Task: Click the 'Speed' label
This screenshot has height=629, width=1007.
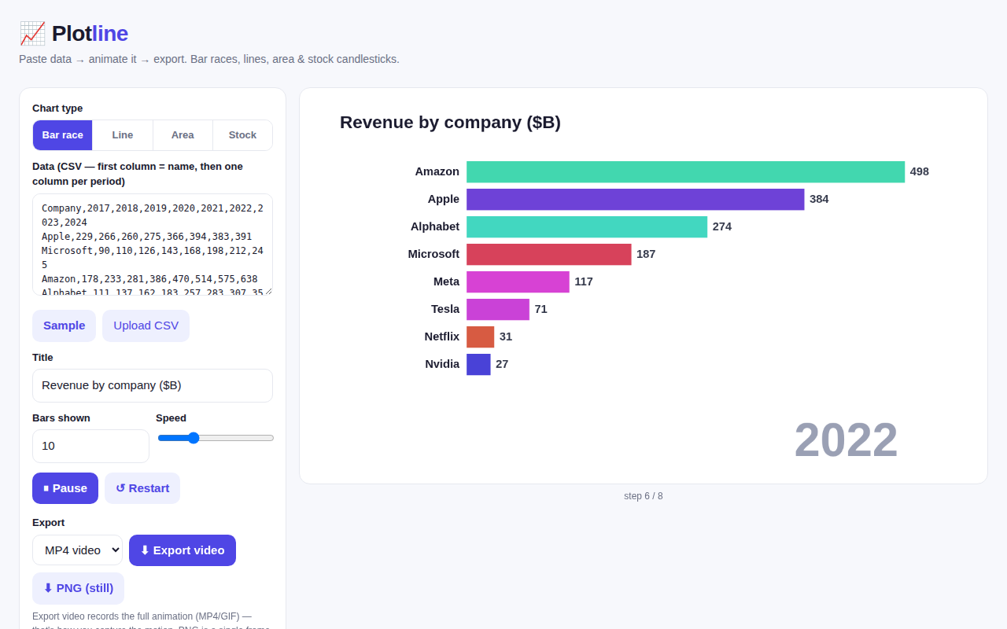Action: point(172,418)
